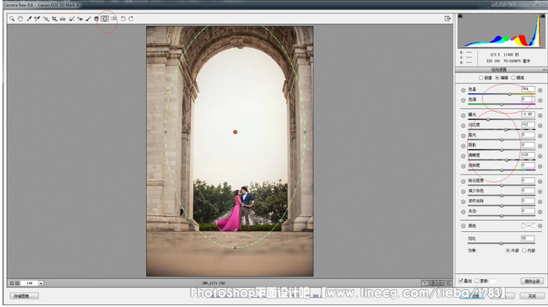This screenshot has height=307, width=548.
Task: Click the plus icon for 色温
Action: pyautogui.click(x=540, y=90)
